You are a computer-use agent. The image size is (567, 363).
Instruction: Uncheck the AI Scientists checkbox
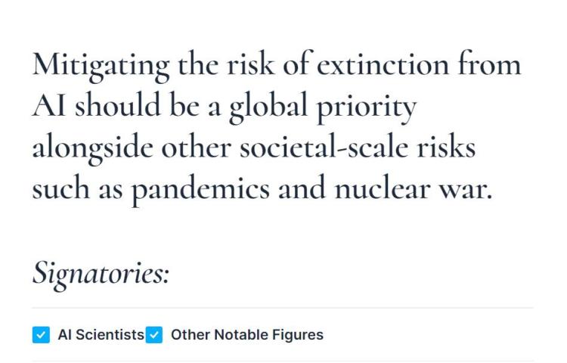coord(42,334)
